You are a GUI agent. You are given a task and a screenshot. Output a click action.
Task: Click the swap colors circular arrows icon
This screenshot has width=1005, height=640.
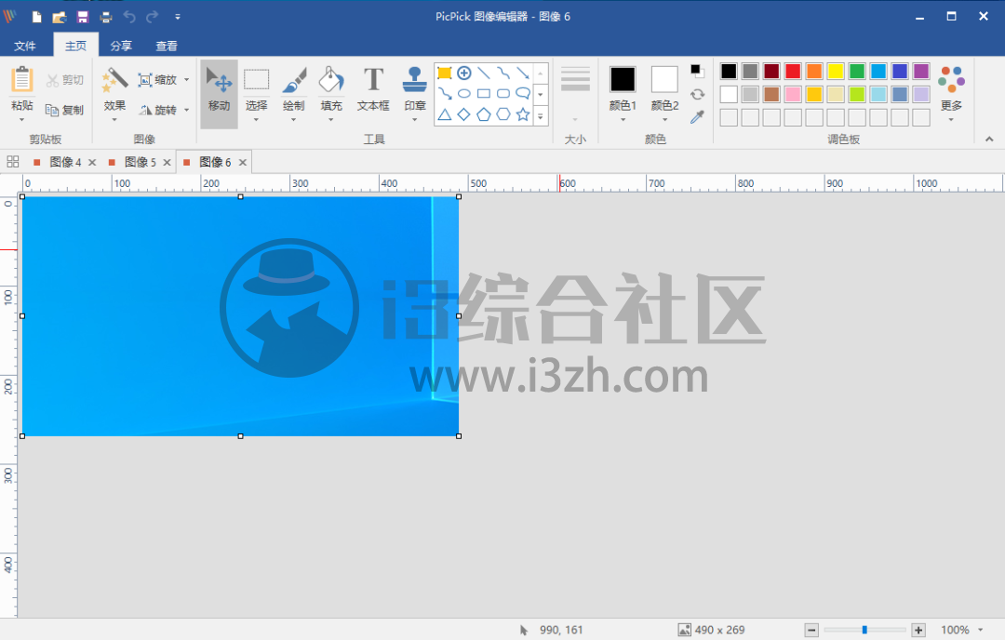click(x=697, y=94)
